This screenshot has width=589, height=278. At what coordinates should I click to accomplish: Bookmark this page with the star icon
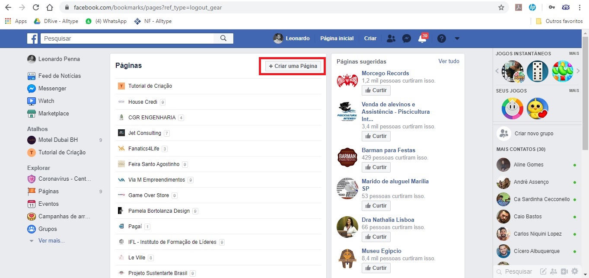(501, 7)
